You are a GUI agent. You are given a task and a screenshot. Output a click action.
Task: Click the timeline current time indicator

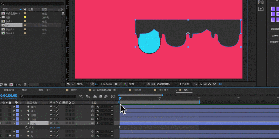(x=120, y=98)
